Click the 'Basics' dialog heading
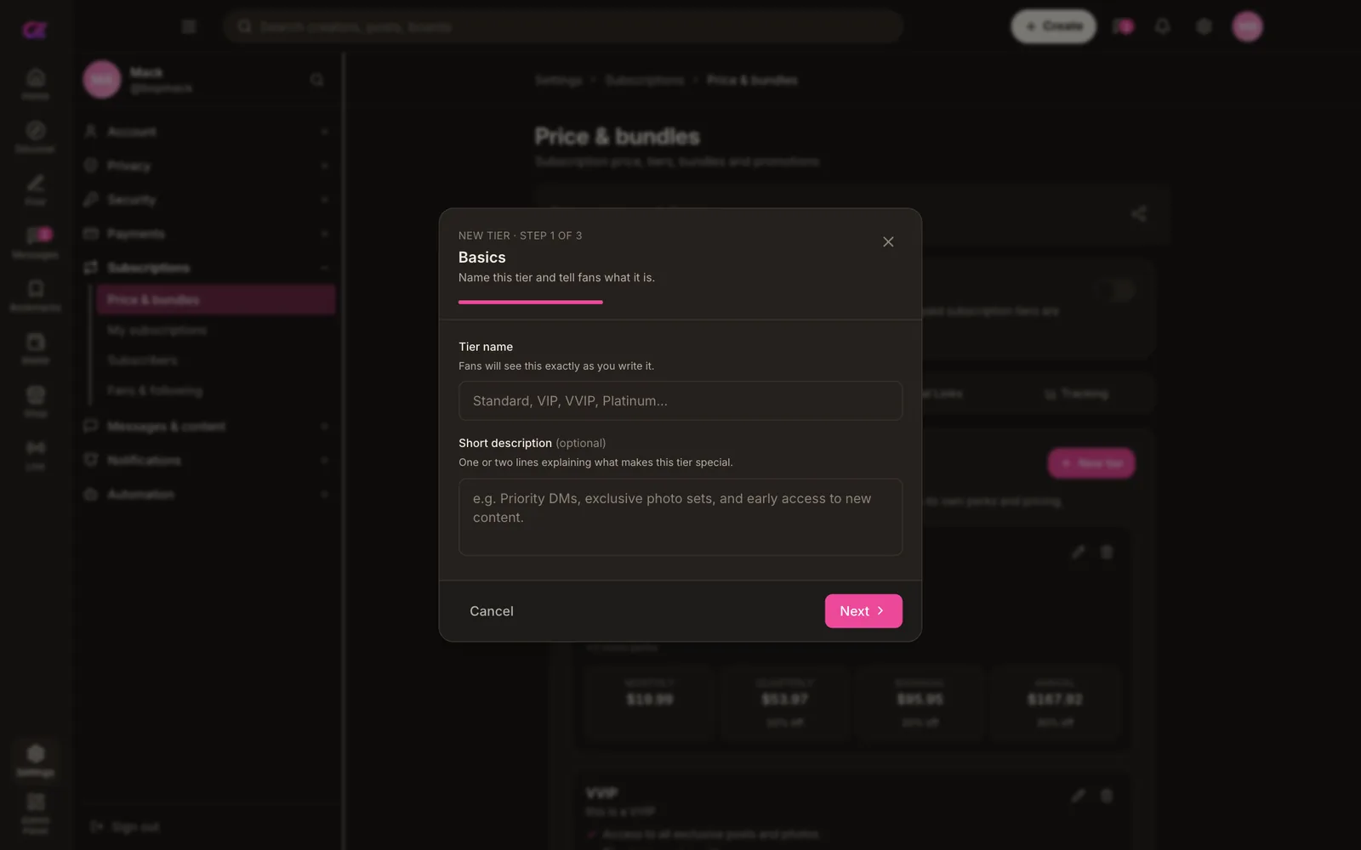 (482, 257)
